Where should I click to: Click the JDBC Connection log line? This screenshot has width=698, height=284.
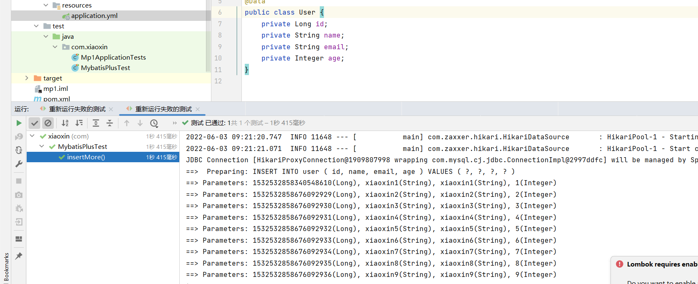click(442, 160)
